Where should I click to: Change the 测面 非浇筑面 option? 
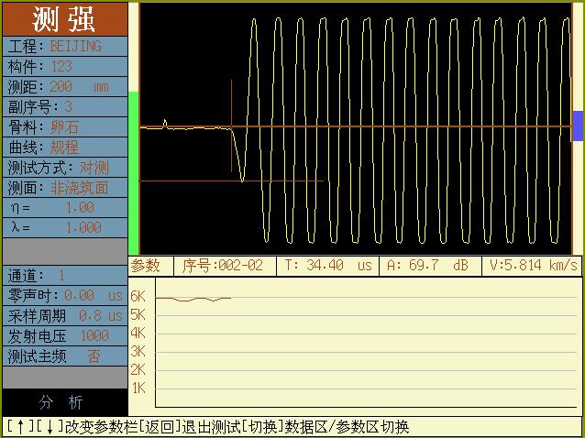[x=63, y=187]
